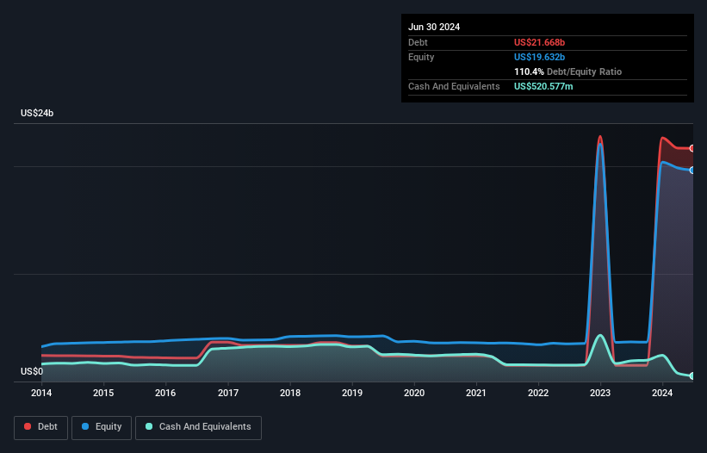Toggle the Equity legend button
Screen dimensions: 707x453
tap(102, 427)
